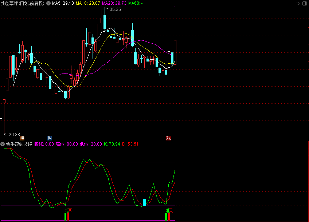The image size is (309, 222).
Task: Open the dropdown beside 共创草坪 chart title
Action: coord(48,3)
